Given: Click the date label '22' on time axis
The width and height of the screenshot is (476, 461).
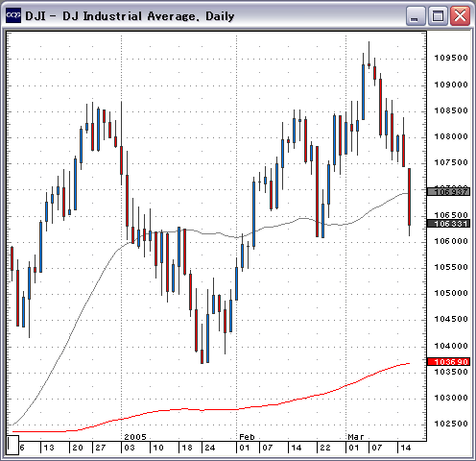Looking at the screenshot, I should pos(325,448).
